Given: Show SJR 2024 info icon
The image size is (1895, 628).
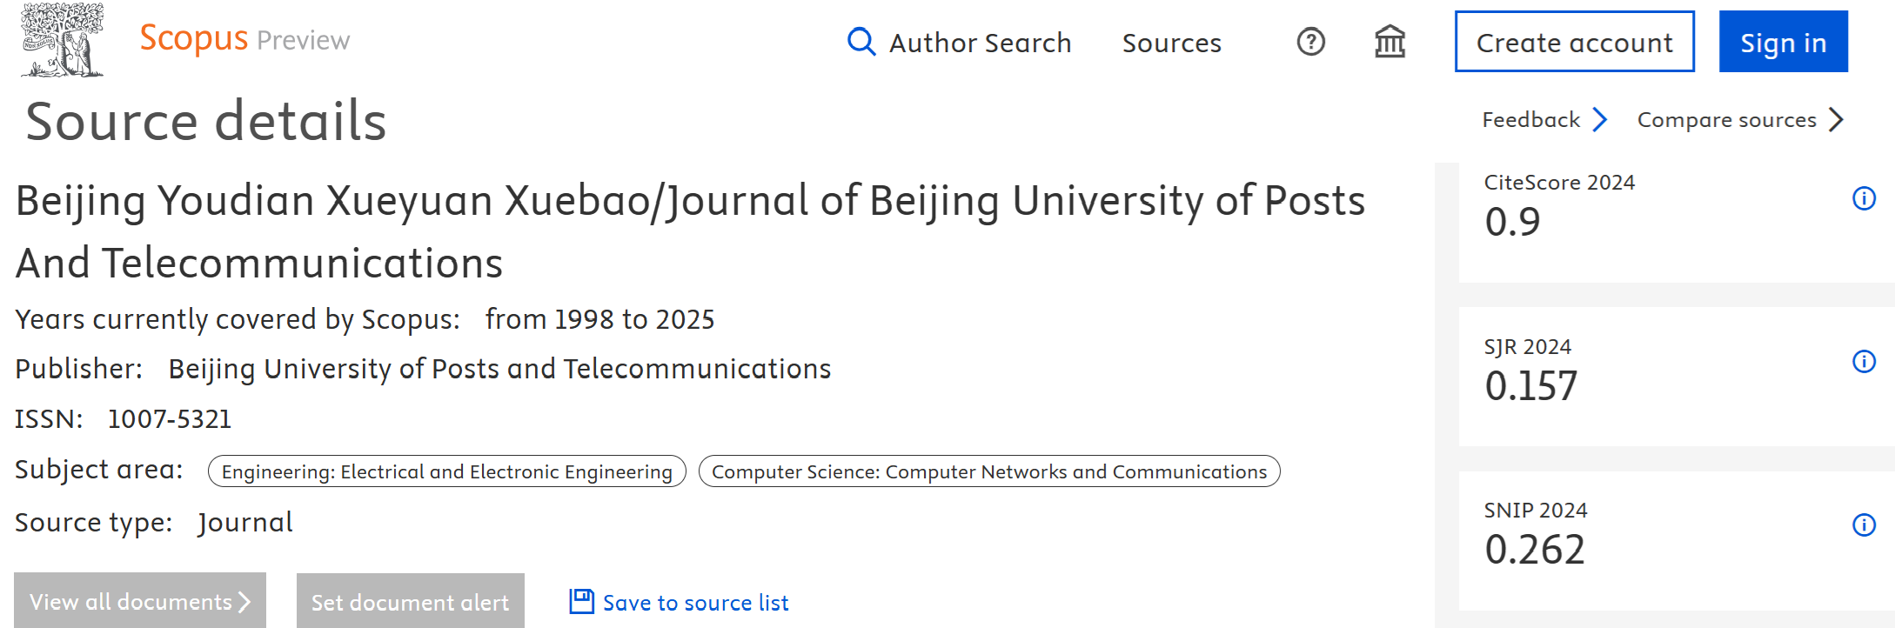Looking at the screenshot, I should [x=1864, y=361].
